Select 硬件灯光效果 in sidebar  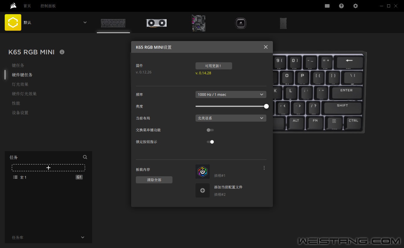pos(24,94)
